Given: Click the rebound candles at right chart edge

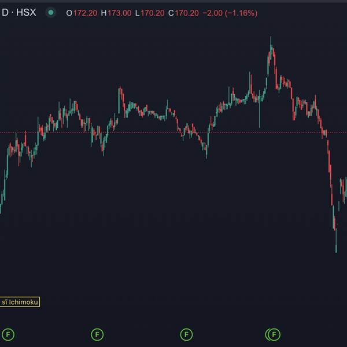Looking at the screenshot, I should [344, 190].
